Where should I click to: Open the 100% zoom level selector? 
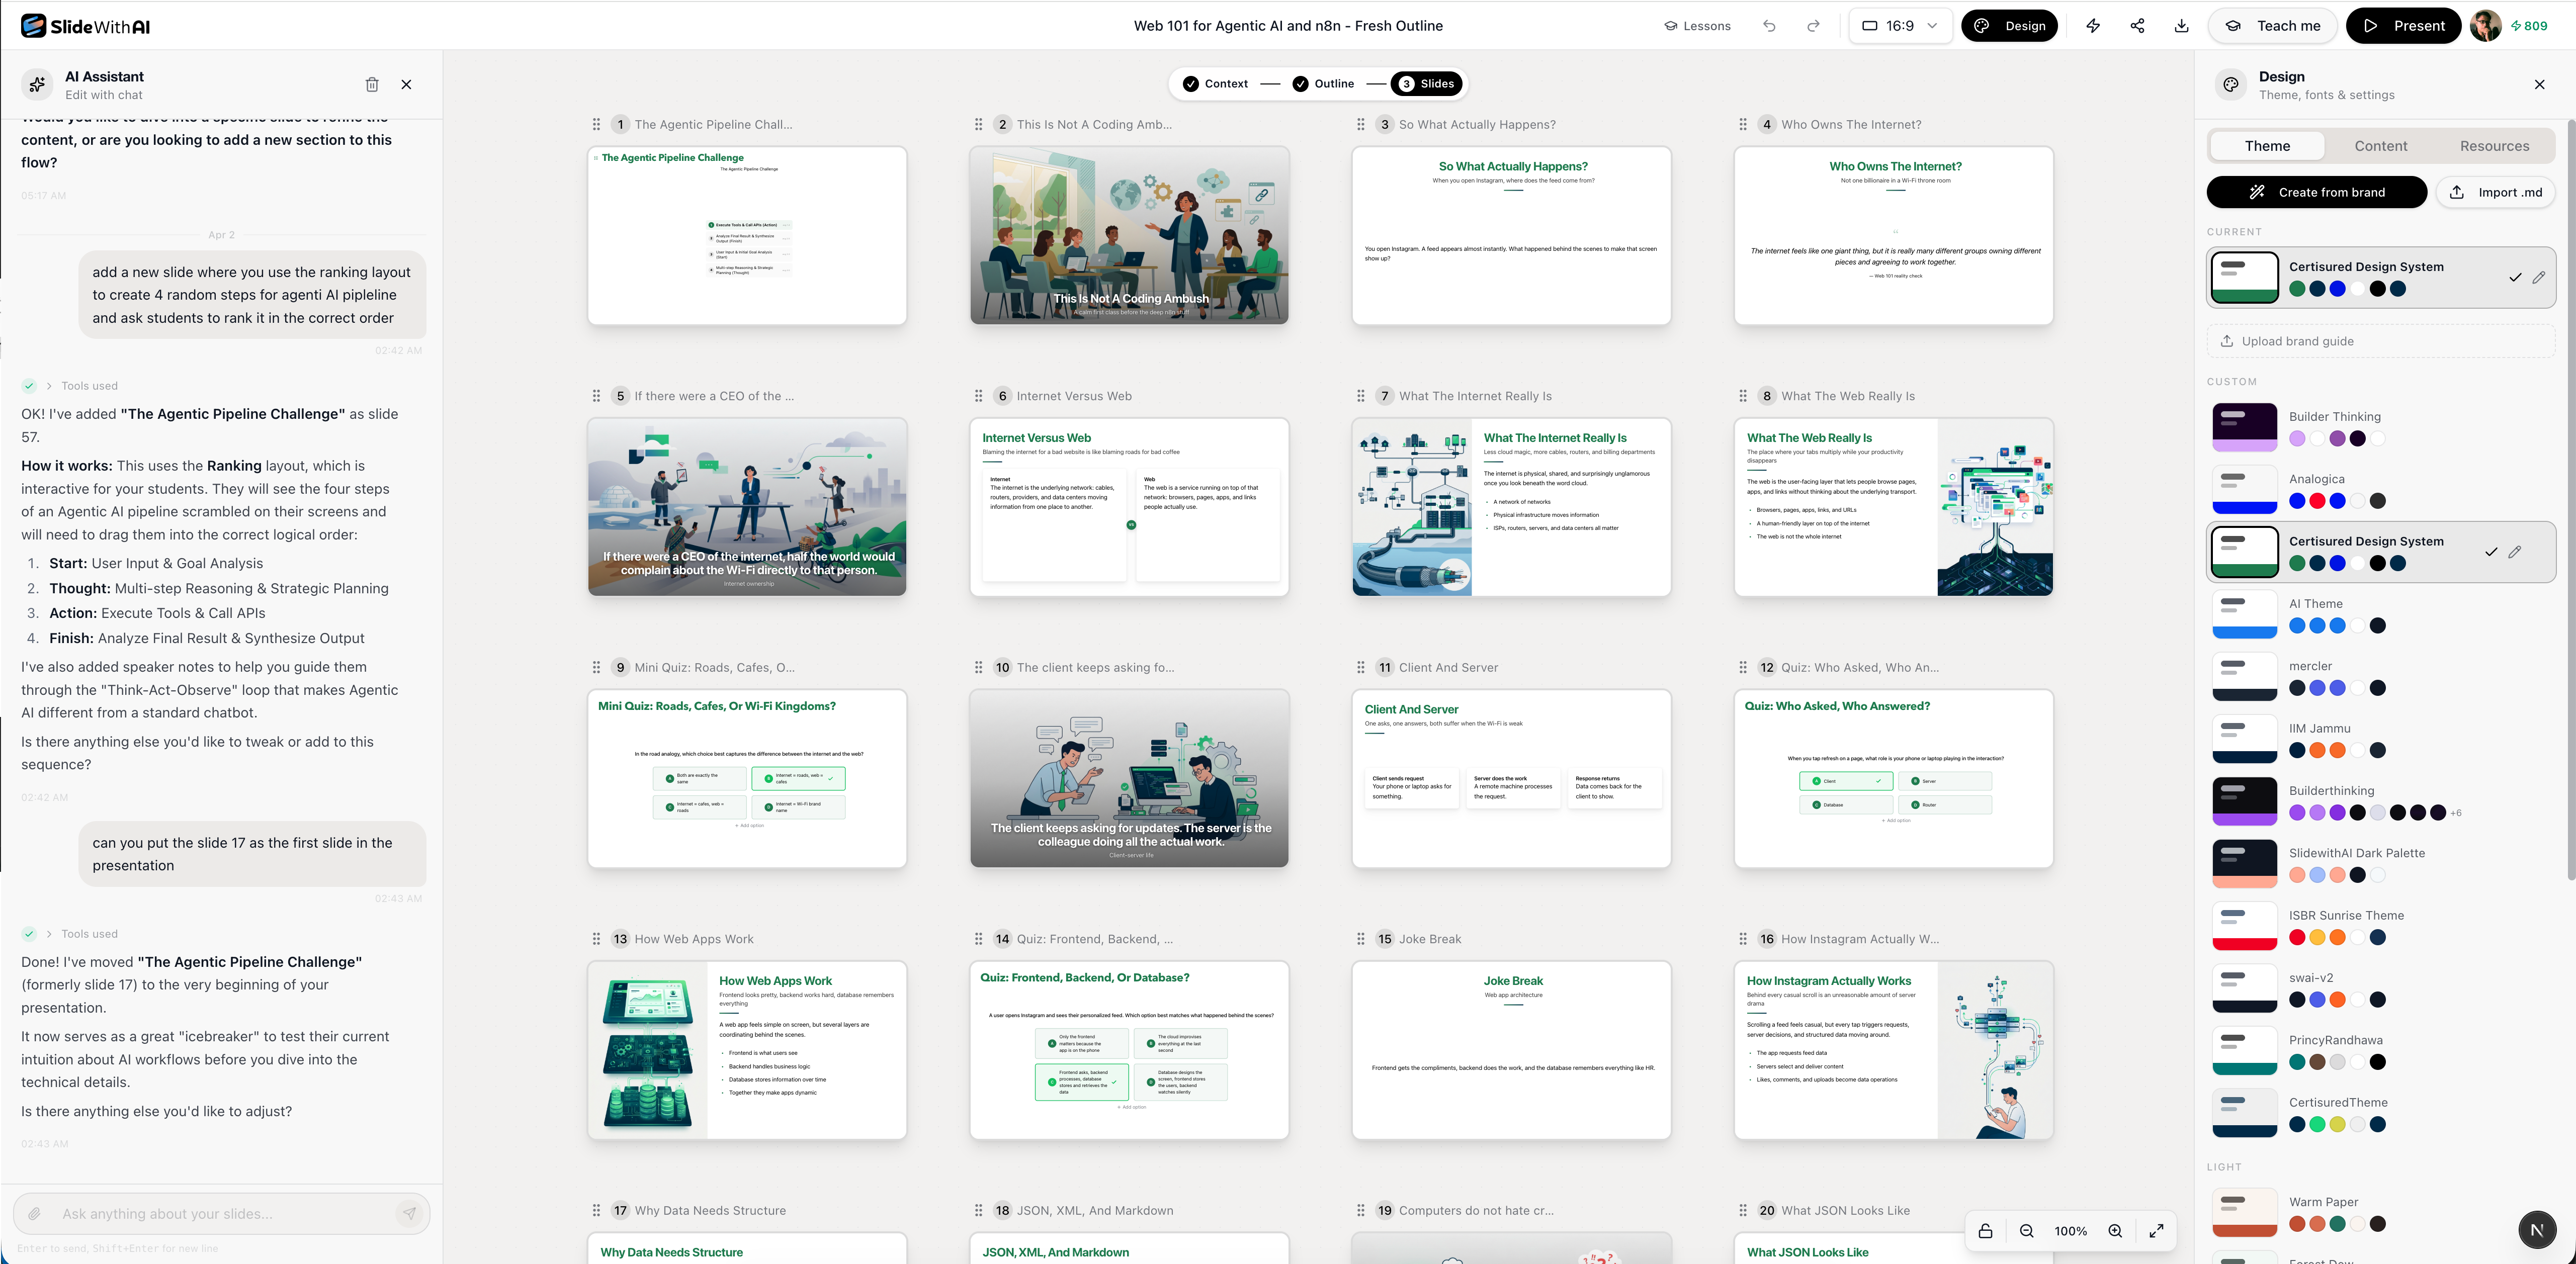(x=2071, y=1231)
